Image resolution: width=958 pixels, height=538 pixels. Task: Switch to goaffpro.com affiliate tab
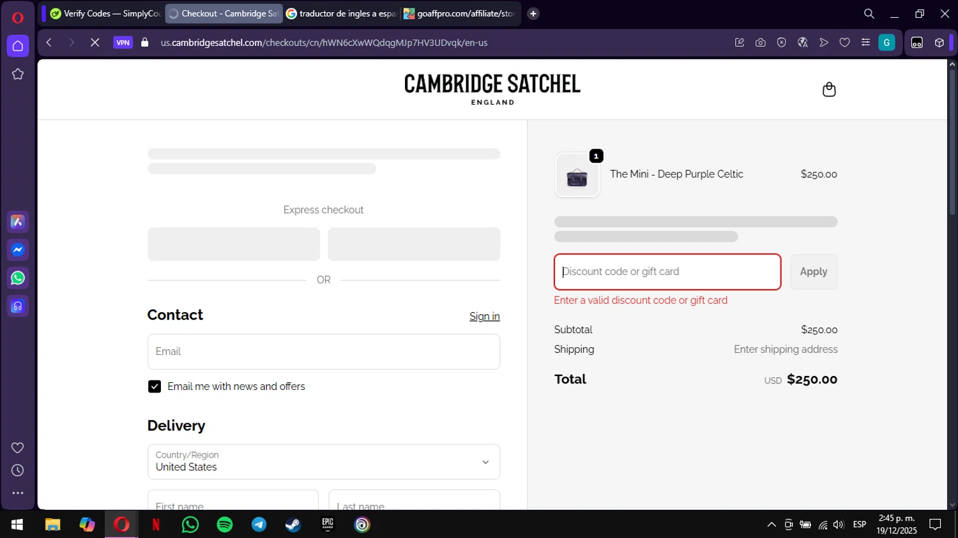[x=460, y=13]
